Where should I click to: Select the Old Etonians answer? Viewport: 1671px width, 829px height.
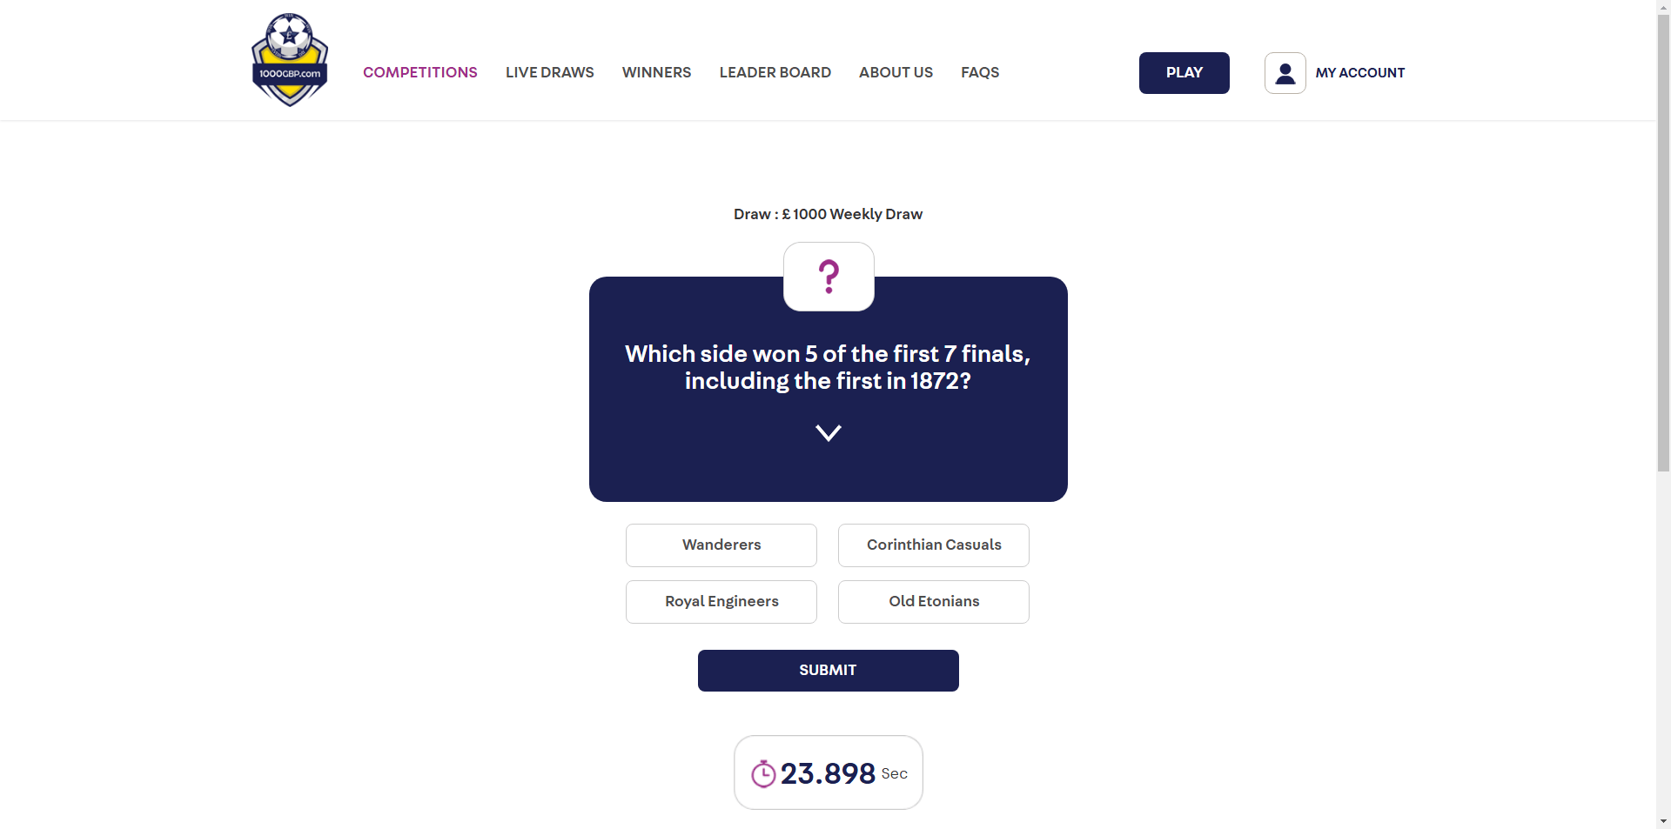pos(933,602)
